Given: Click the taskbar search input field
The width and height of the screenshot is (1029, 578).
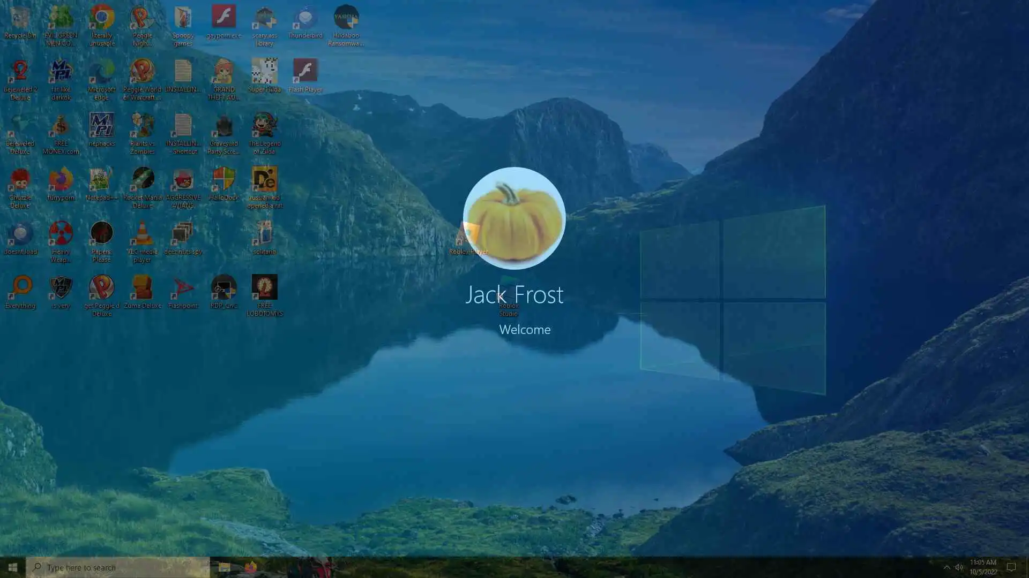Looking at the screenshot, I should pyautogui.click(x=118, y=567).
